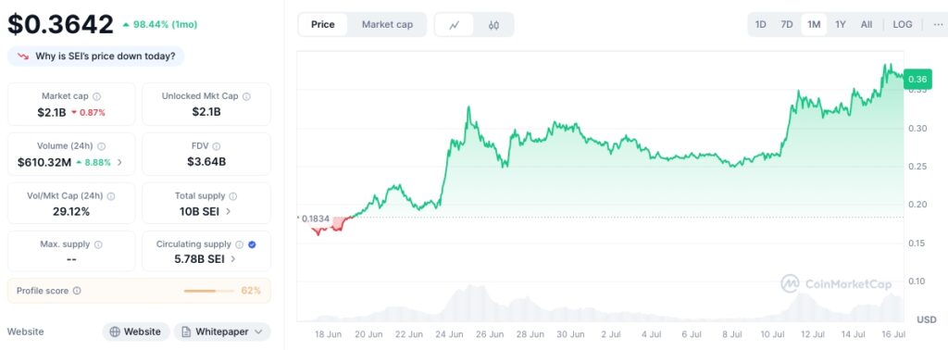Click Profile score info icon

point(77,291)
